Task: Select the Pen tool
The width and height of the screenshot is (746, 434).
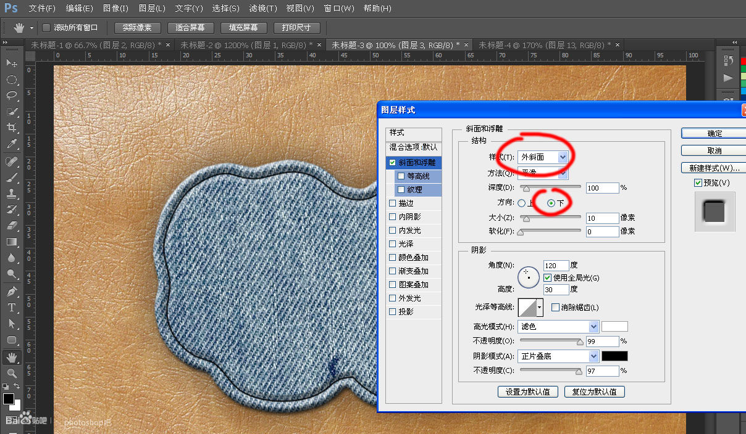Action: [x=11, y=292]
